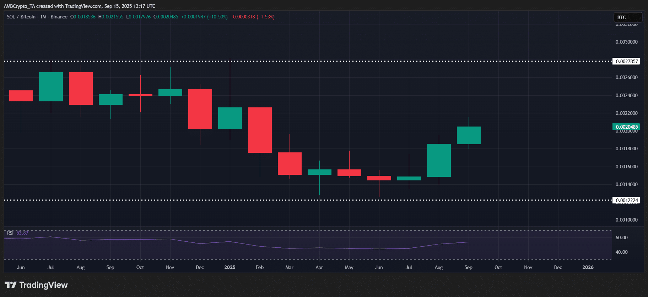Select the 0.0012224 lower price label
Image resolution: width=648 pixels, height=297 pixels.
coord(626,200)
